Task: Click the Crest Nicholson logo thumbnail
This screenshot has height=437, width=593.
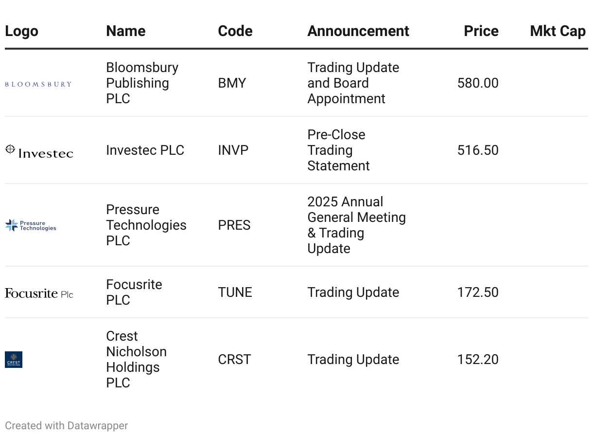Action: click(14, 360)
